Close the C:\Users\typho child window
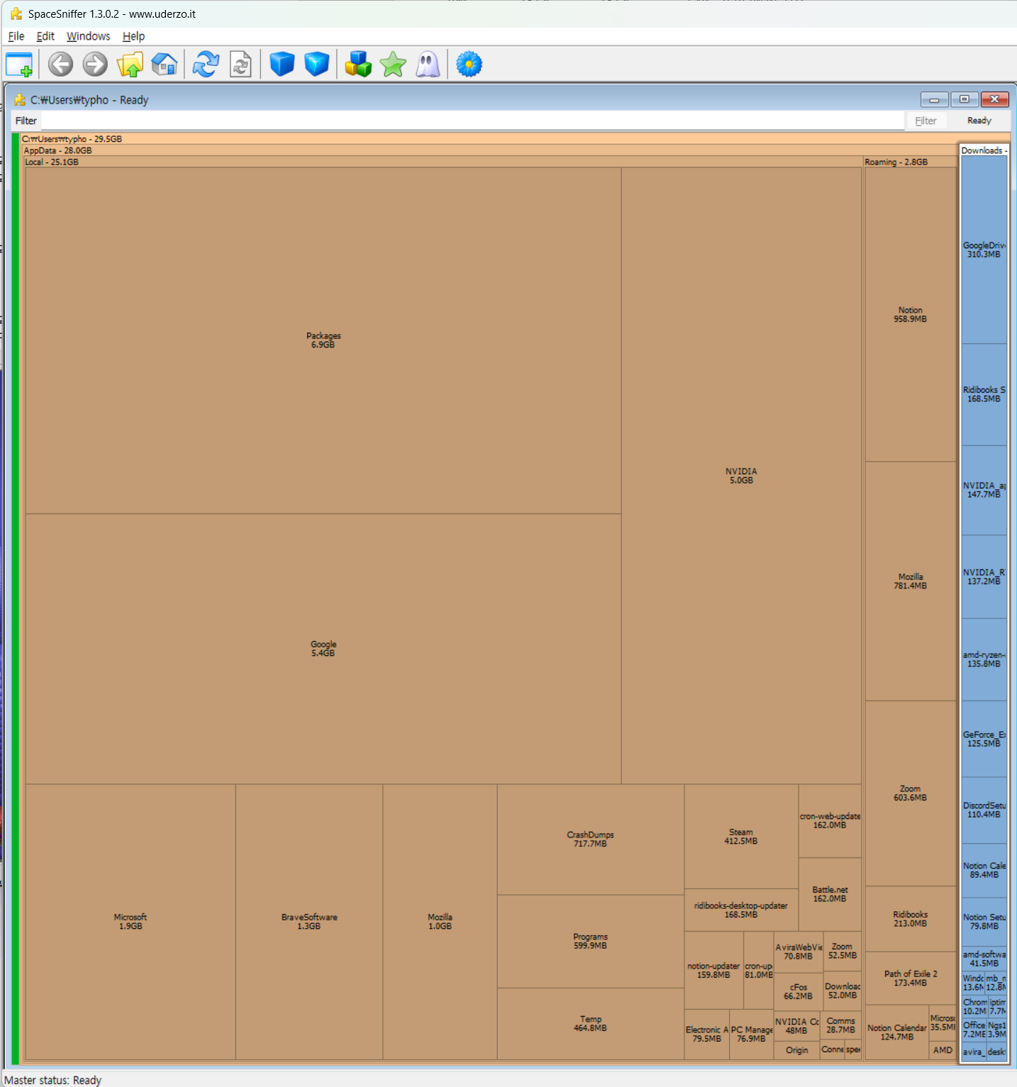This screenshot has width=1017, height=1087. point(995,99)
